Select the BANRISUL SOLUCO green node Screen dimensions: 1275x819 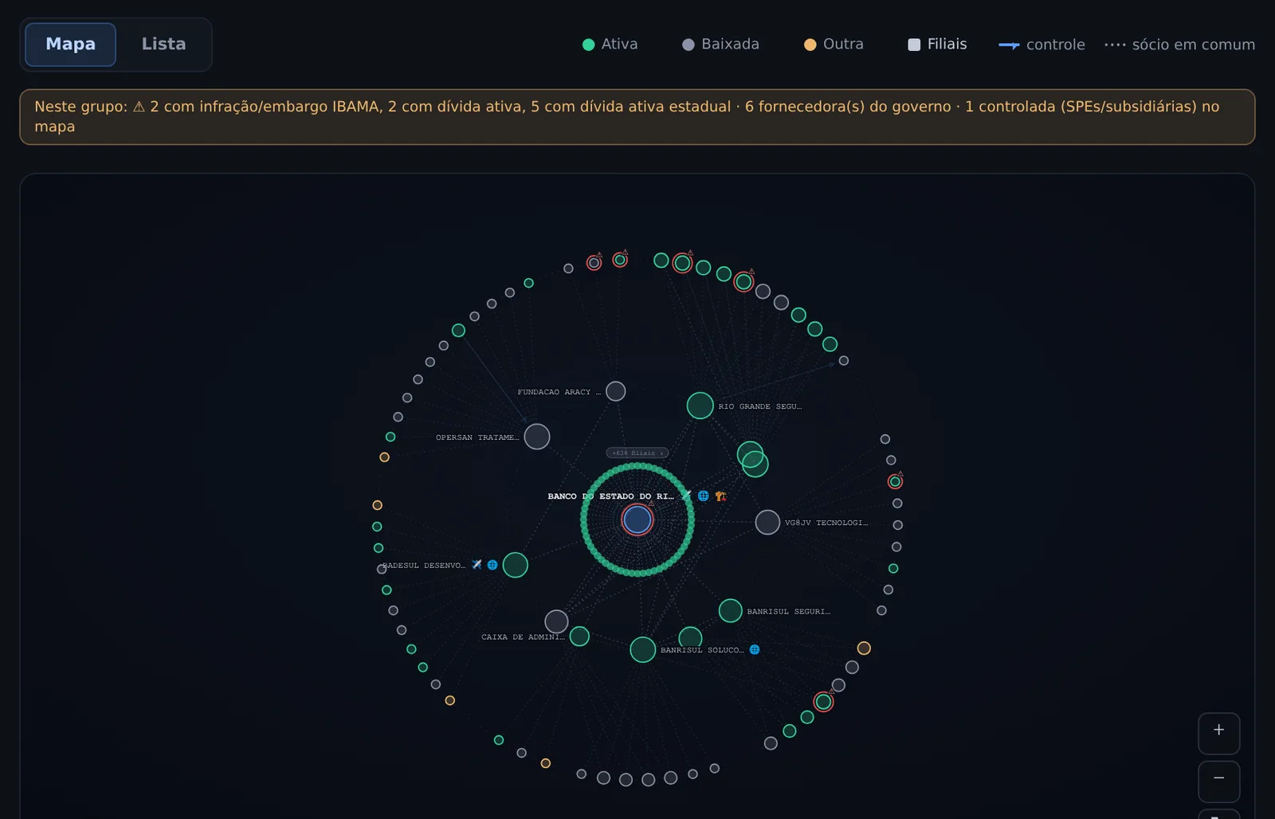tap(643, 650)
